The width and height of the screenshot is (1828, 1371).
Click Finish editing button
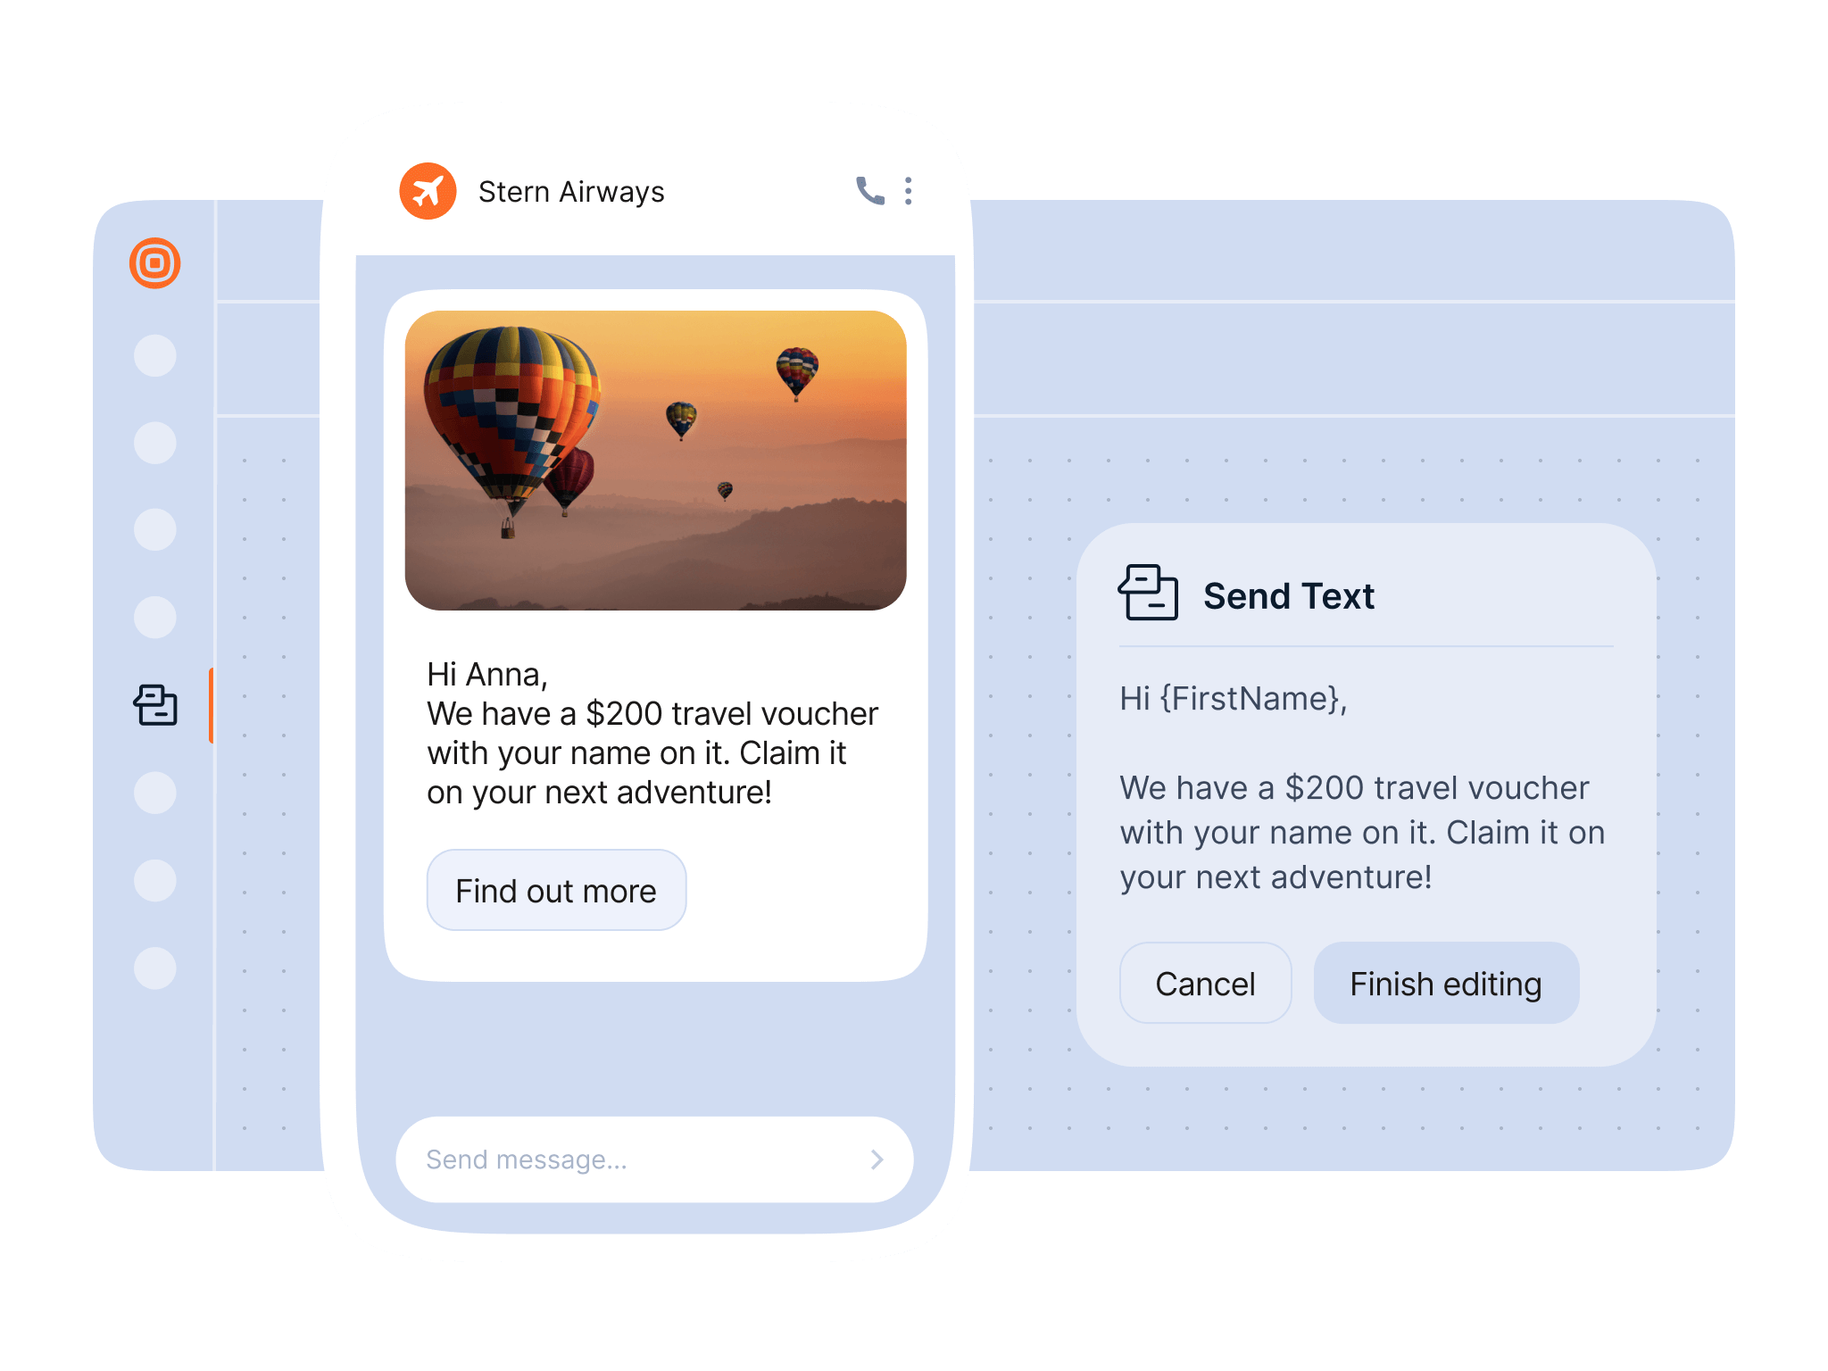1446,984
